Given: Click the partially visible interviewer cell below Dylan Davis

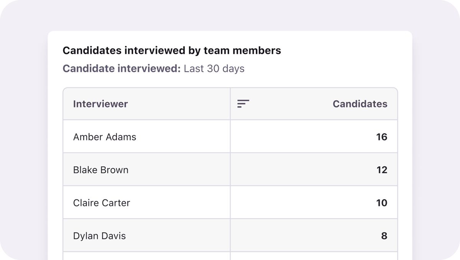Looking at the screenshot, I should [x=146, y=256].
